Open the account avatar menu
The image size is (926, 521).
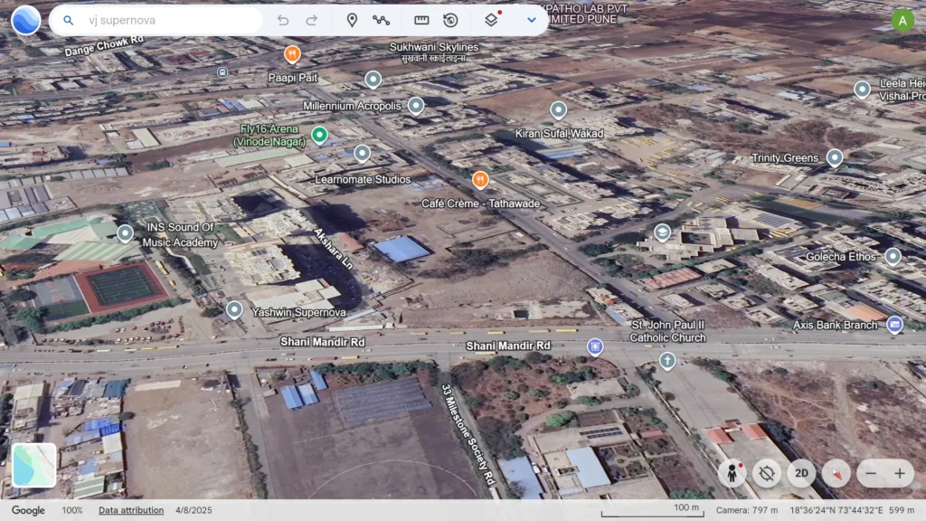point(903,20)
